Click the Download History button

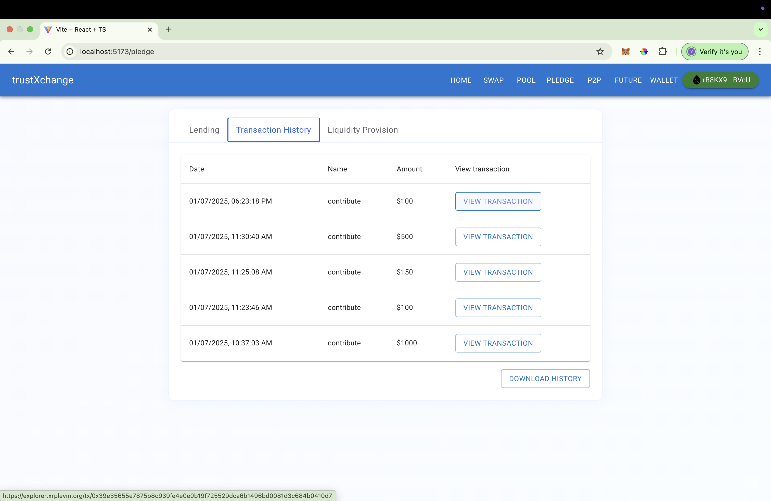[545, 379]
